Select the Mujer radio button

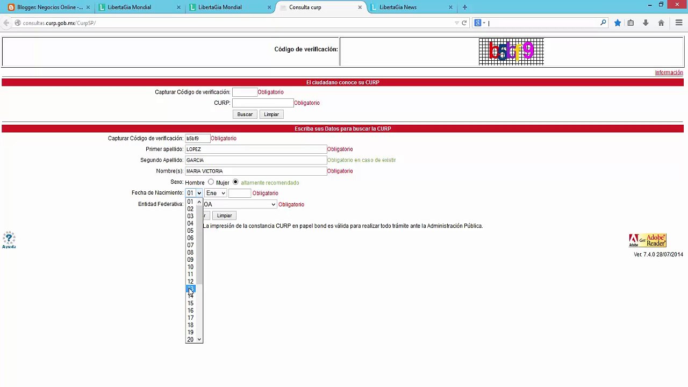235,182
